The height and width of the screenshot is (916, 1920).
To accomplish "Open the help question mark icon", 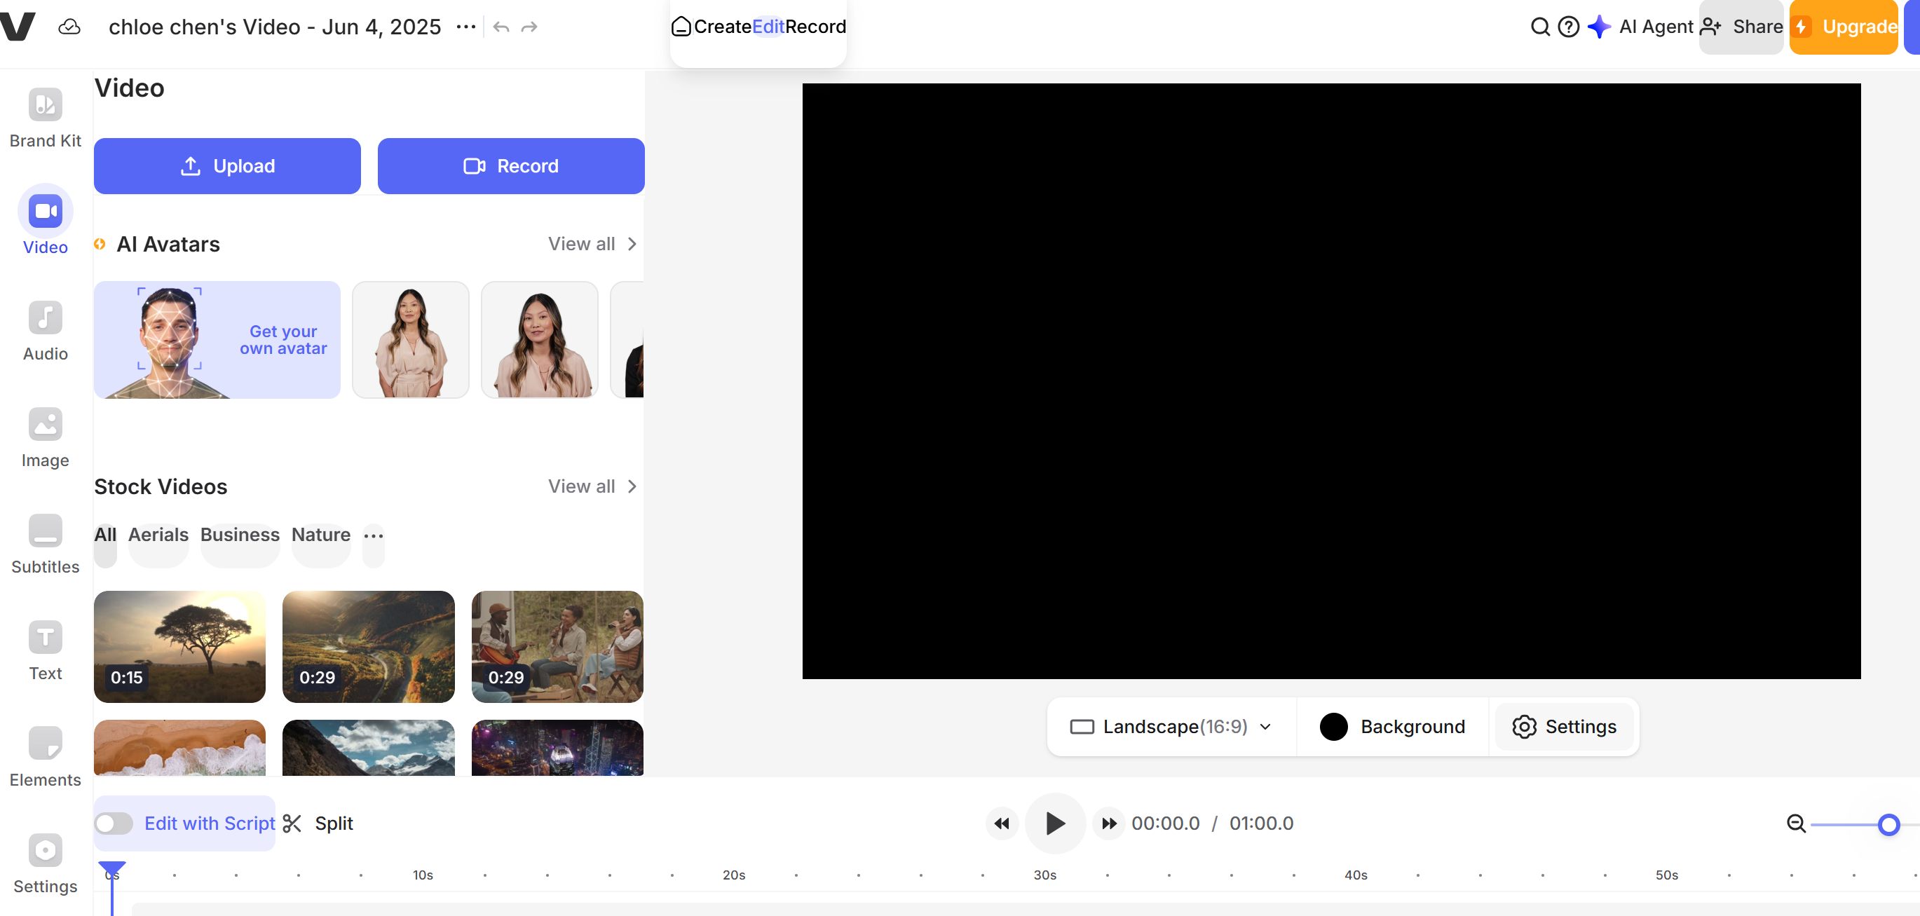I will [1568, 27].
